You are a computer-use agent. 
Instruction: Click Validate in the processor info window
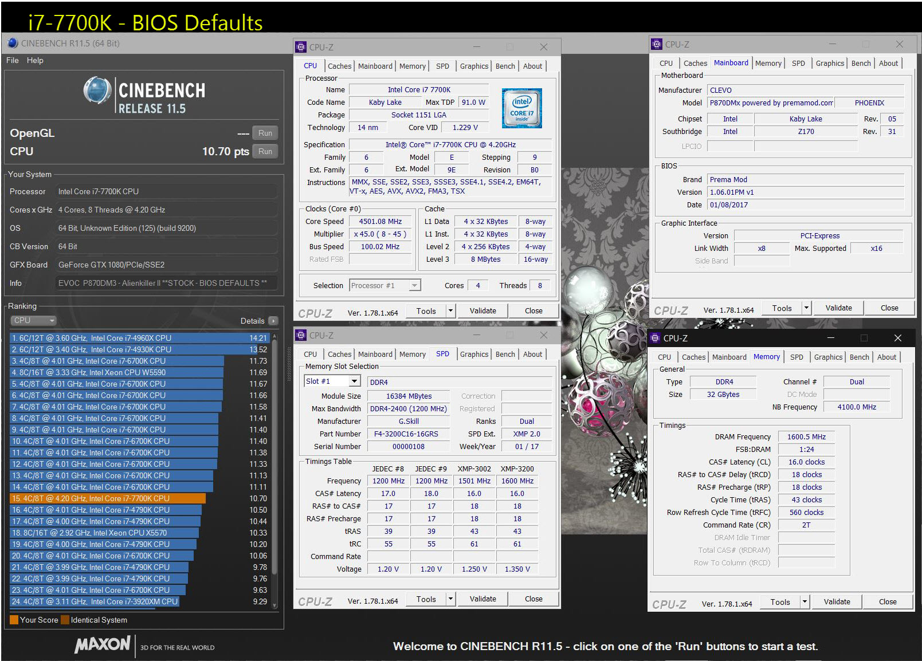coord(483,311)
